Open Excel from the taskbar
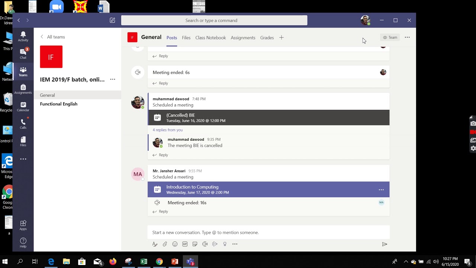 click(144, 262)
